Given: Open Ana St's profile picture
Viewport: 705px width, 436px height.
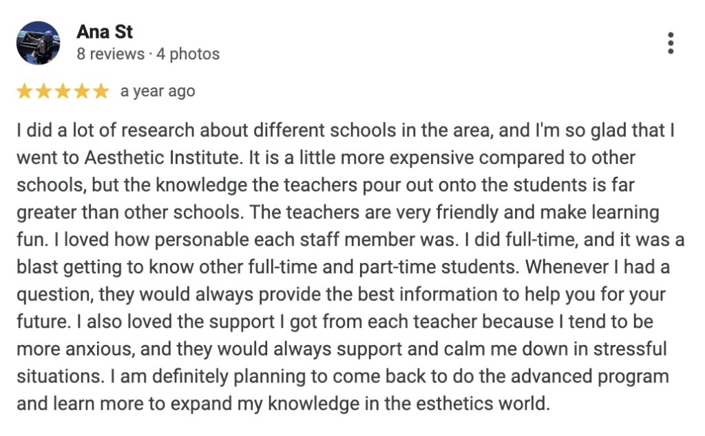Looking at the screenshot, I should point(39,43).
